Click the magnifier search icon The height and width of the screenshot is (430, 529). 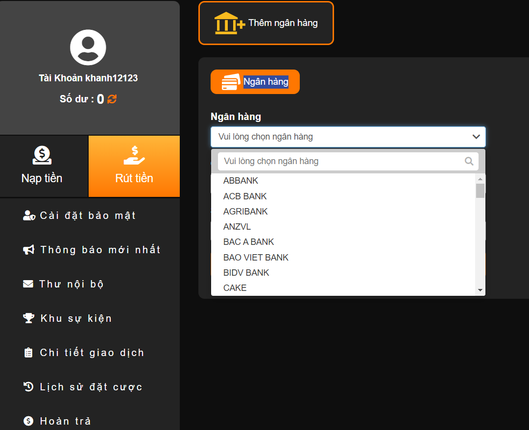click(469, 161)
